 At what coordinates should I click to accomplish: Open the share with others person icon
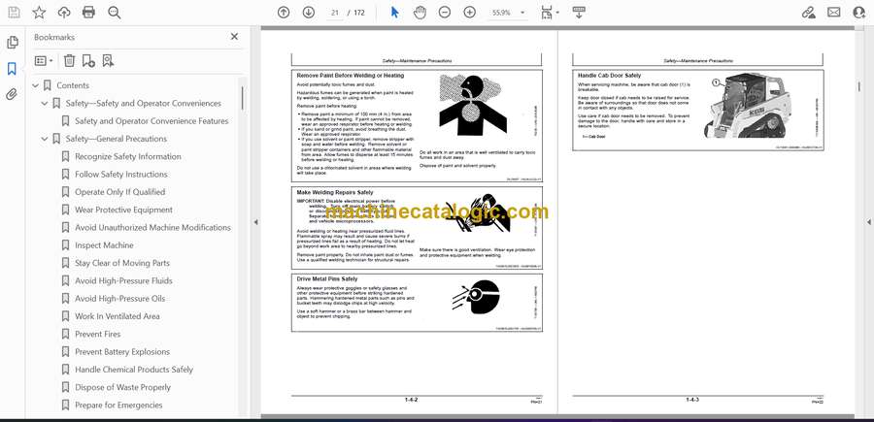coord(859,13)
